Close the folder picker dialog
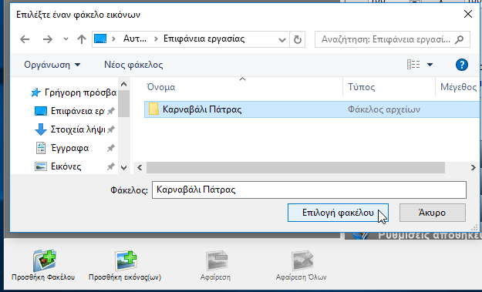This screenshot has height=292, width=482. pos(468,14)
